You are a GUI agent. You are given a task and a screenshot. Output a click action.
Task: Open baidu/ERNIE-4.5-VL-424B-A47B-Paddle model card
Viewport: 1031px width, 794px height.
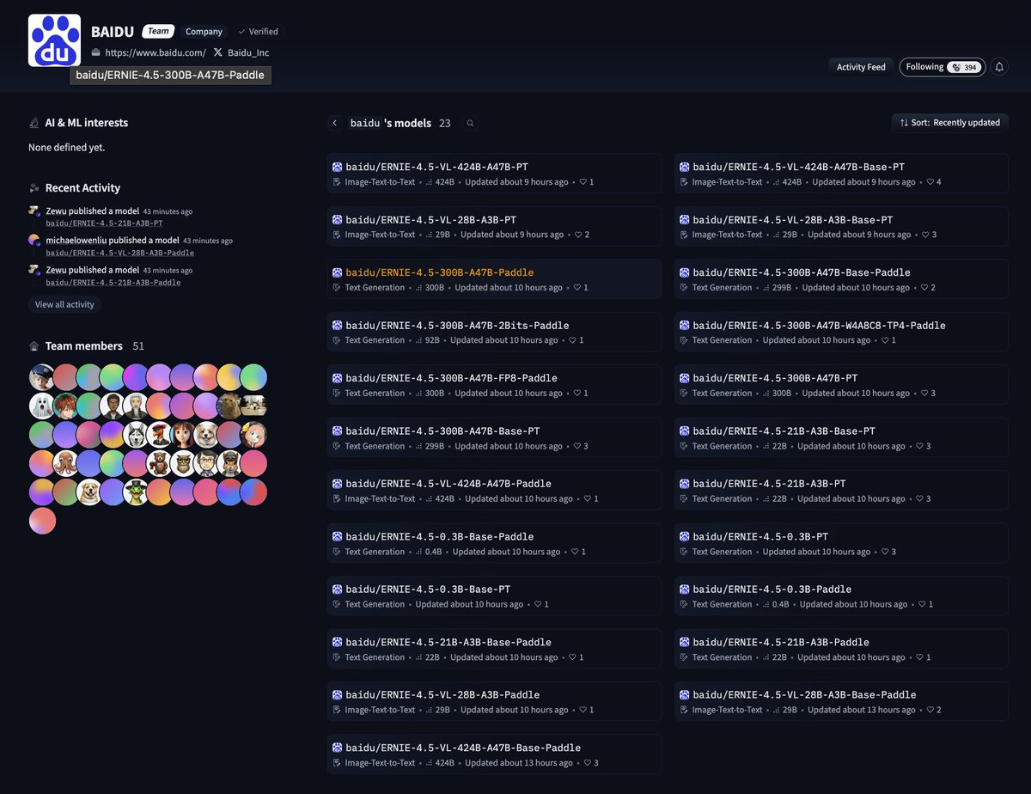coord(494,491)
